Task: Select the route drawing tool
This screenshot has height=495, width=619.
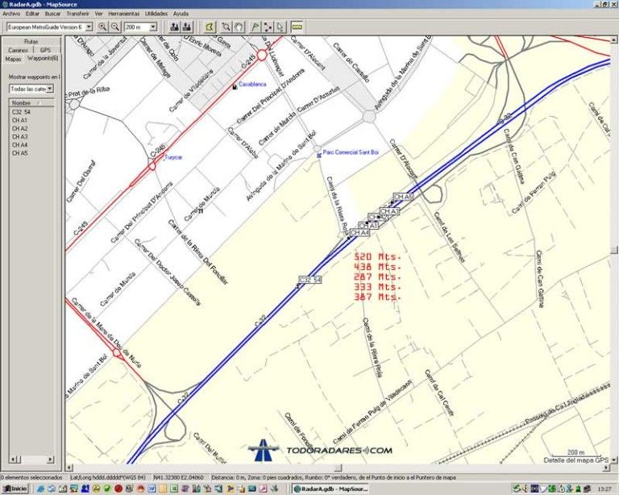Action: (268, 27)
